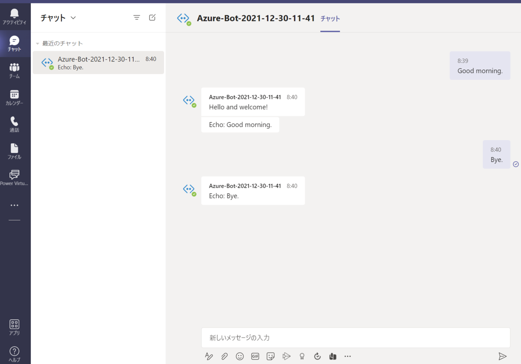The width and height of the screenshot is (521, 364).
Task: Click the sent message 'Bye.'
Action: pos(497,154)
